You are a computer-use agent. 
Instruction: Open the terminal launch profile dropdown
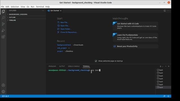coord(163,66)
